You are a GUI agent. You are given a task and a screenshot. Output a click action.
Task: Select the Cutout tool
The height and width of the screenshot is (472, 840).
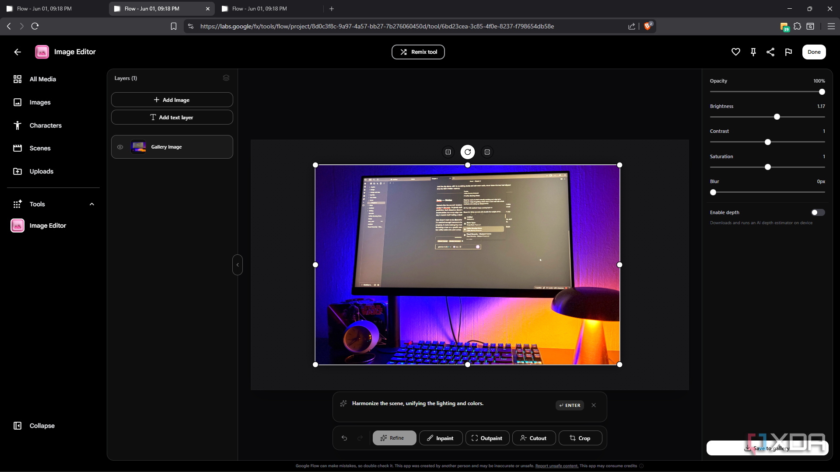coord(534,438)
